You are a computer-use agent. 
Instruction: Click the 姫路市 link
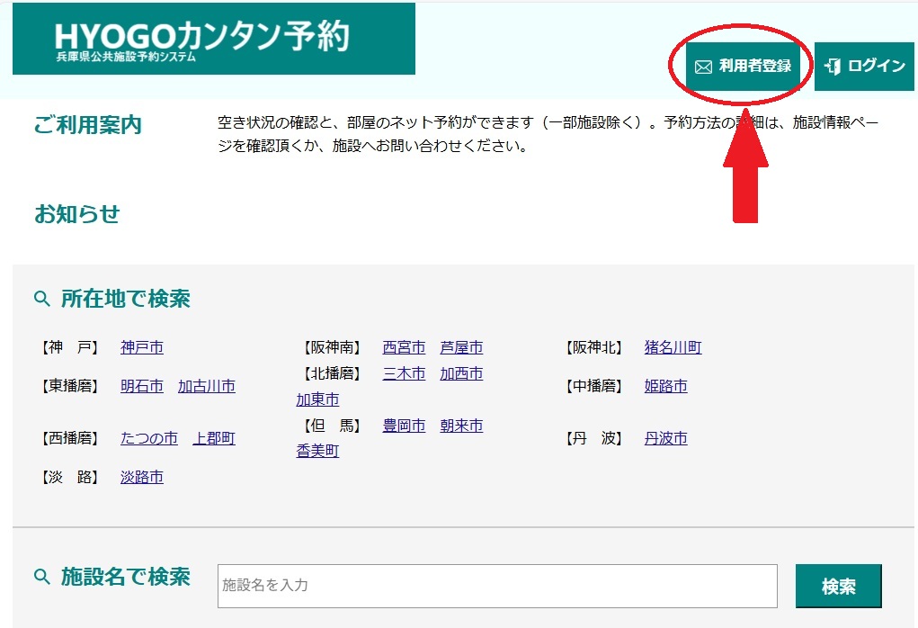click(665, 386)
